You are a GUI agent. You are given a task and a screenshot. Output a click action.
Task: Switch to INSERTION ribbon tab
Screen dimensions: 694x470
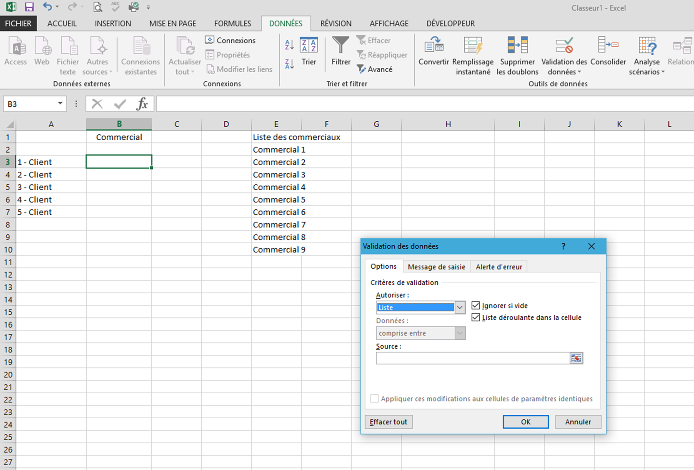113,23
